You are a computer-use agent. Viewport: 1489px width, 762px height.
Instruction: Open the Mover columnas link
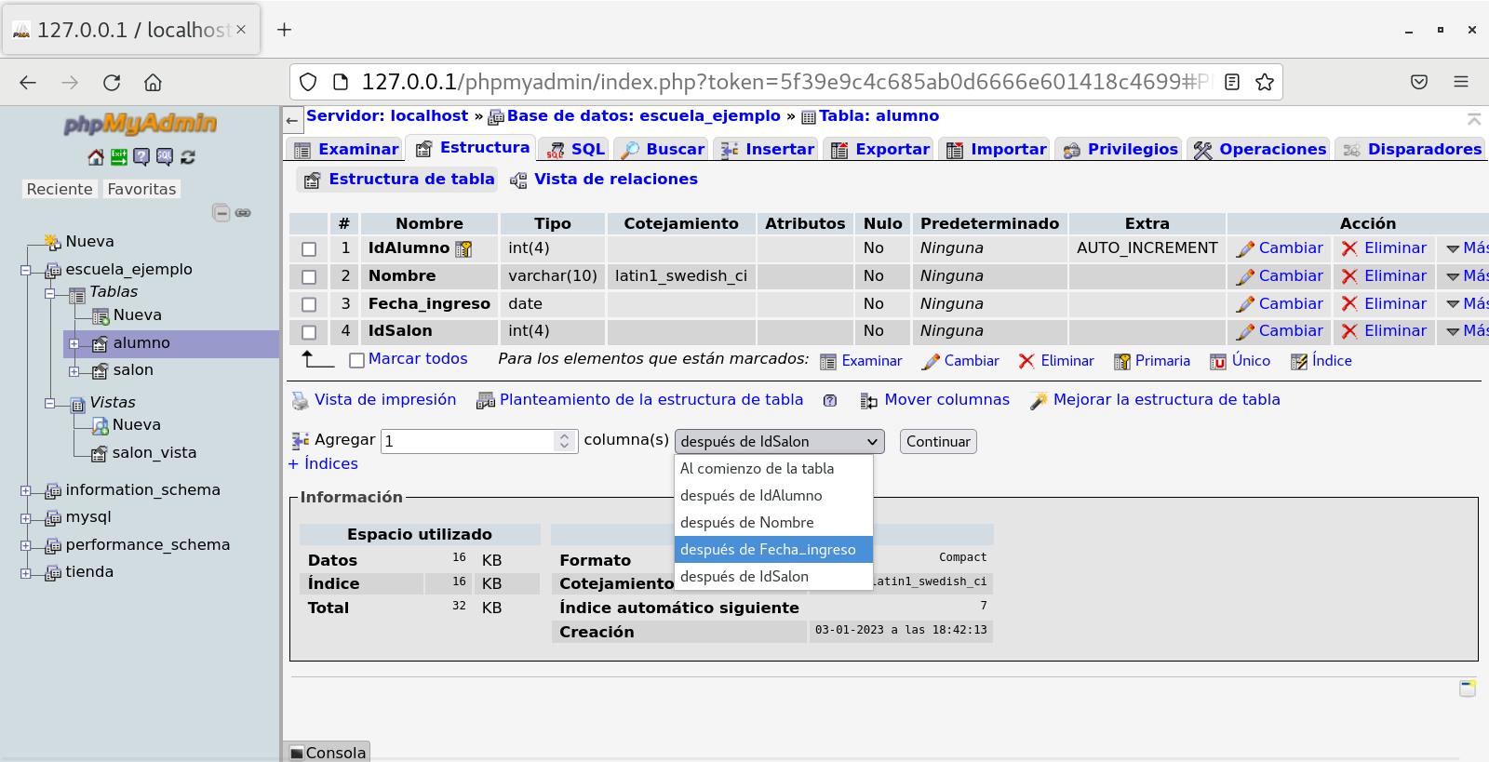(x=946, y=400)
